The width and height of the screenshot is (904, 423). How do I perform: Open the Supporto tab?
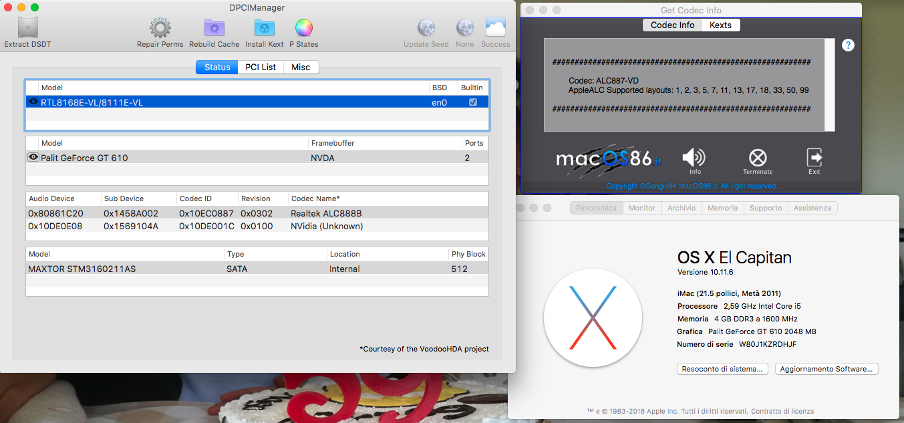click(766, 208)
